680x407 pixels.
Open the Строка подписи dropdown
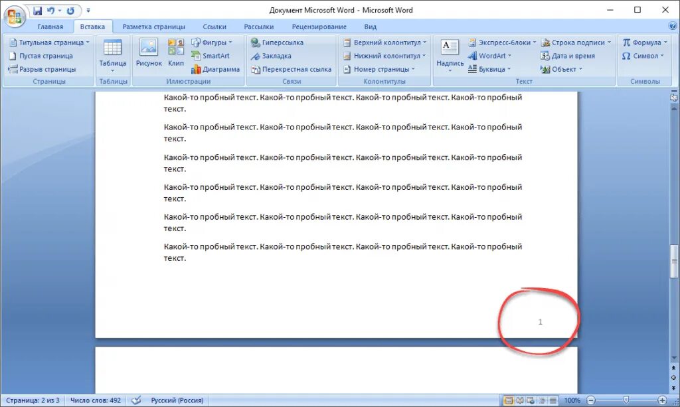pos(576,42)
